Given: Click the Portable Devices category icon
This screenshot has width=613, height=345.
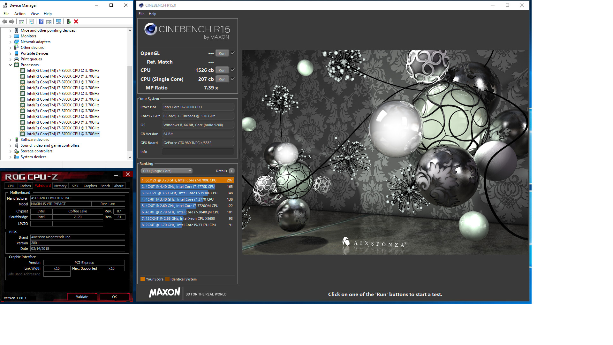Looking at the screenshot, I should point(17,53).
